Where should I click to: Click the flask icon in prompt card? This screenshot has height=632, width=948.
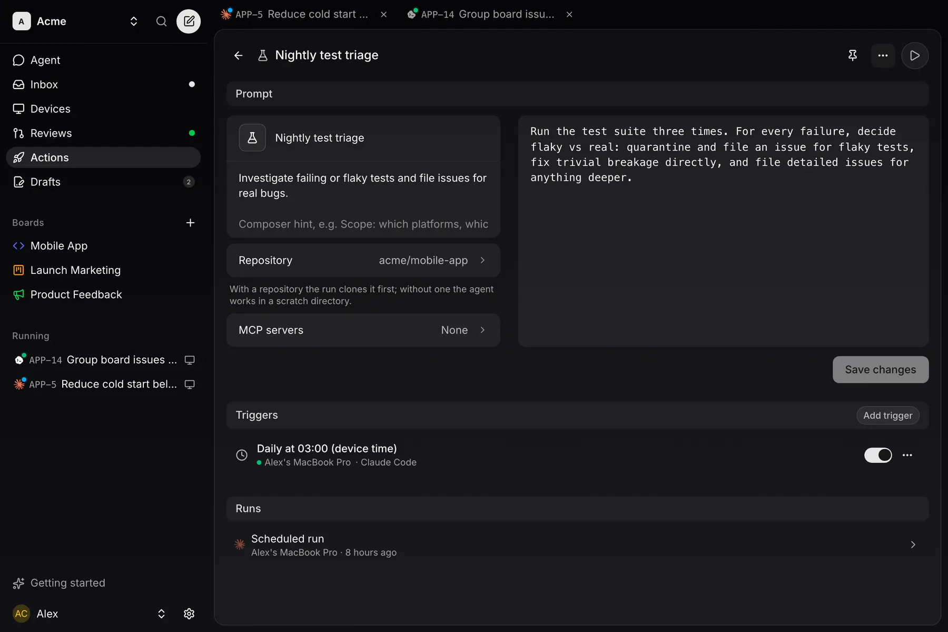point(252,138)
